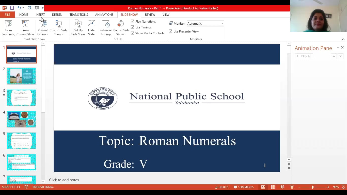Click Record Slide Show icon
The height and width of the screenshot is (195, 347).
[120, 24]
